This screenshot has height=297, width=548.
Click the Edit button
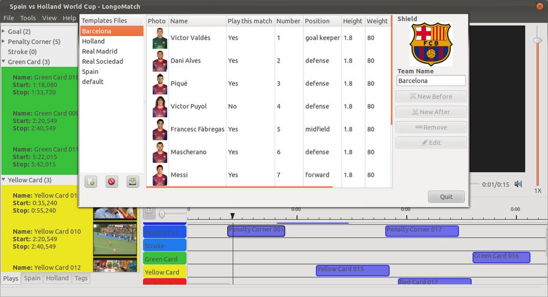[x=431, y=142]
